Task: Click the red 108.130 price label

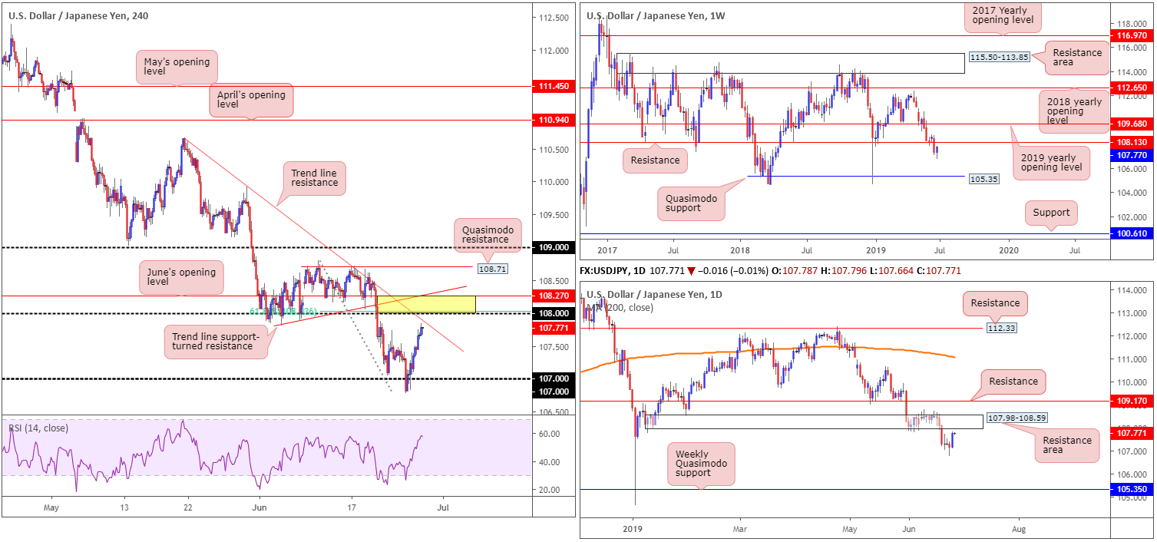Action: coord(1132,142)
